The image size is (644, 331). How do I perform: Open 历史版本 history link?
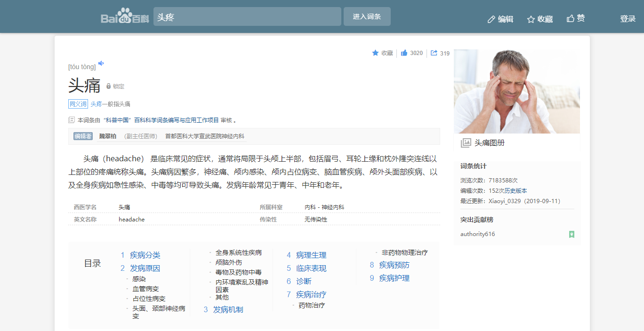(515, 190)
